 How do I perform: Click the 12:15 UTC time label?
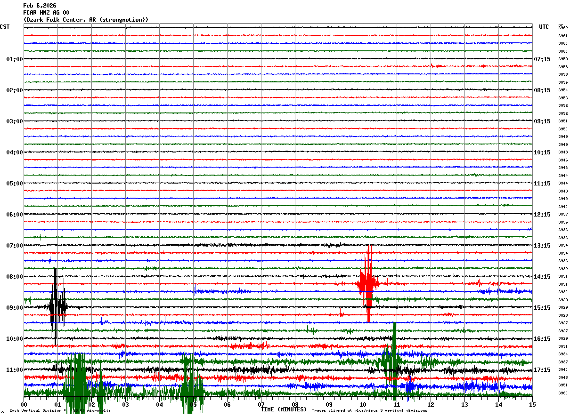pyautogui.click(x=542, y=215)
